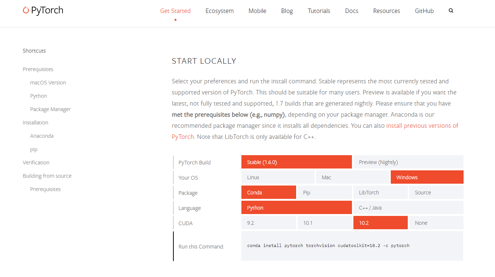Choose Mac as your OS
Screen dimensions: 495x277
pyautogui.click(x=353, y=177)
